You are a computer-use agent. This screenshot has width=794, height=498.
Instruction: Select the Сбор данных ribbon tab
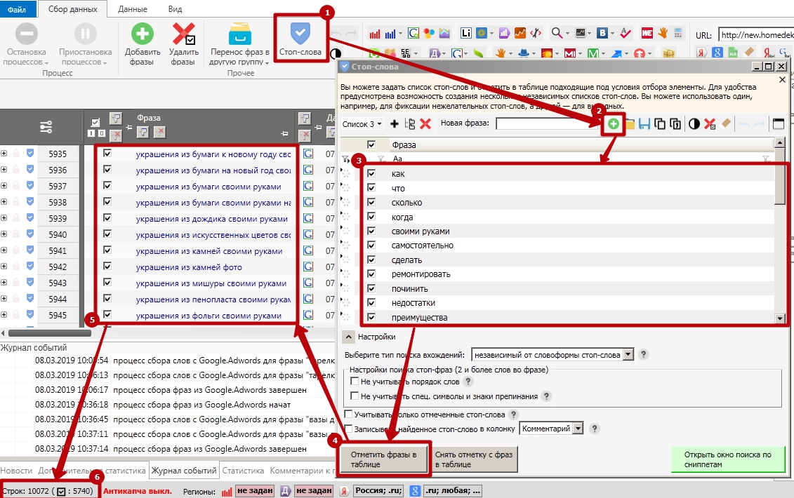(73, 9)
